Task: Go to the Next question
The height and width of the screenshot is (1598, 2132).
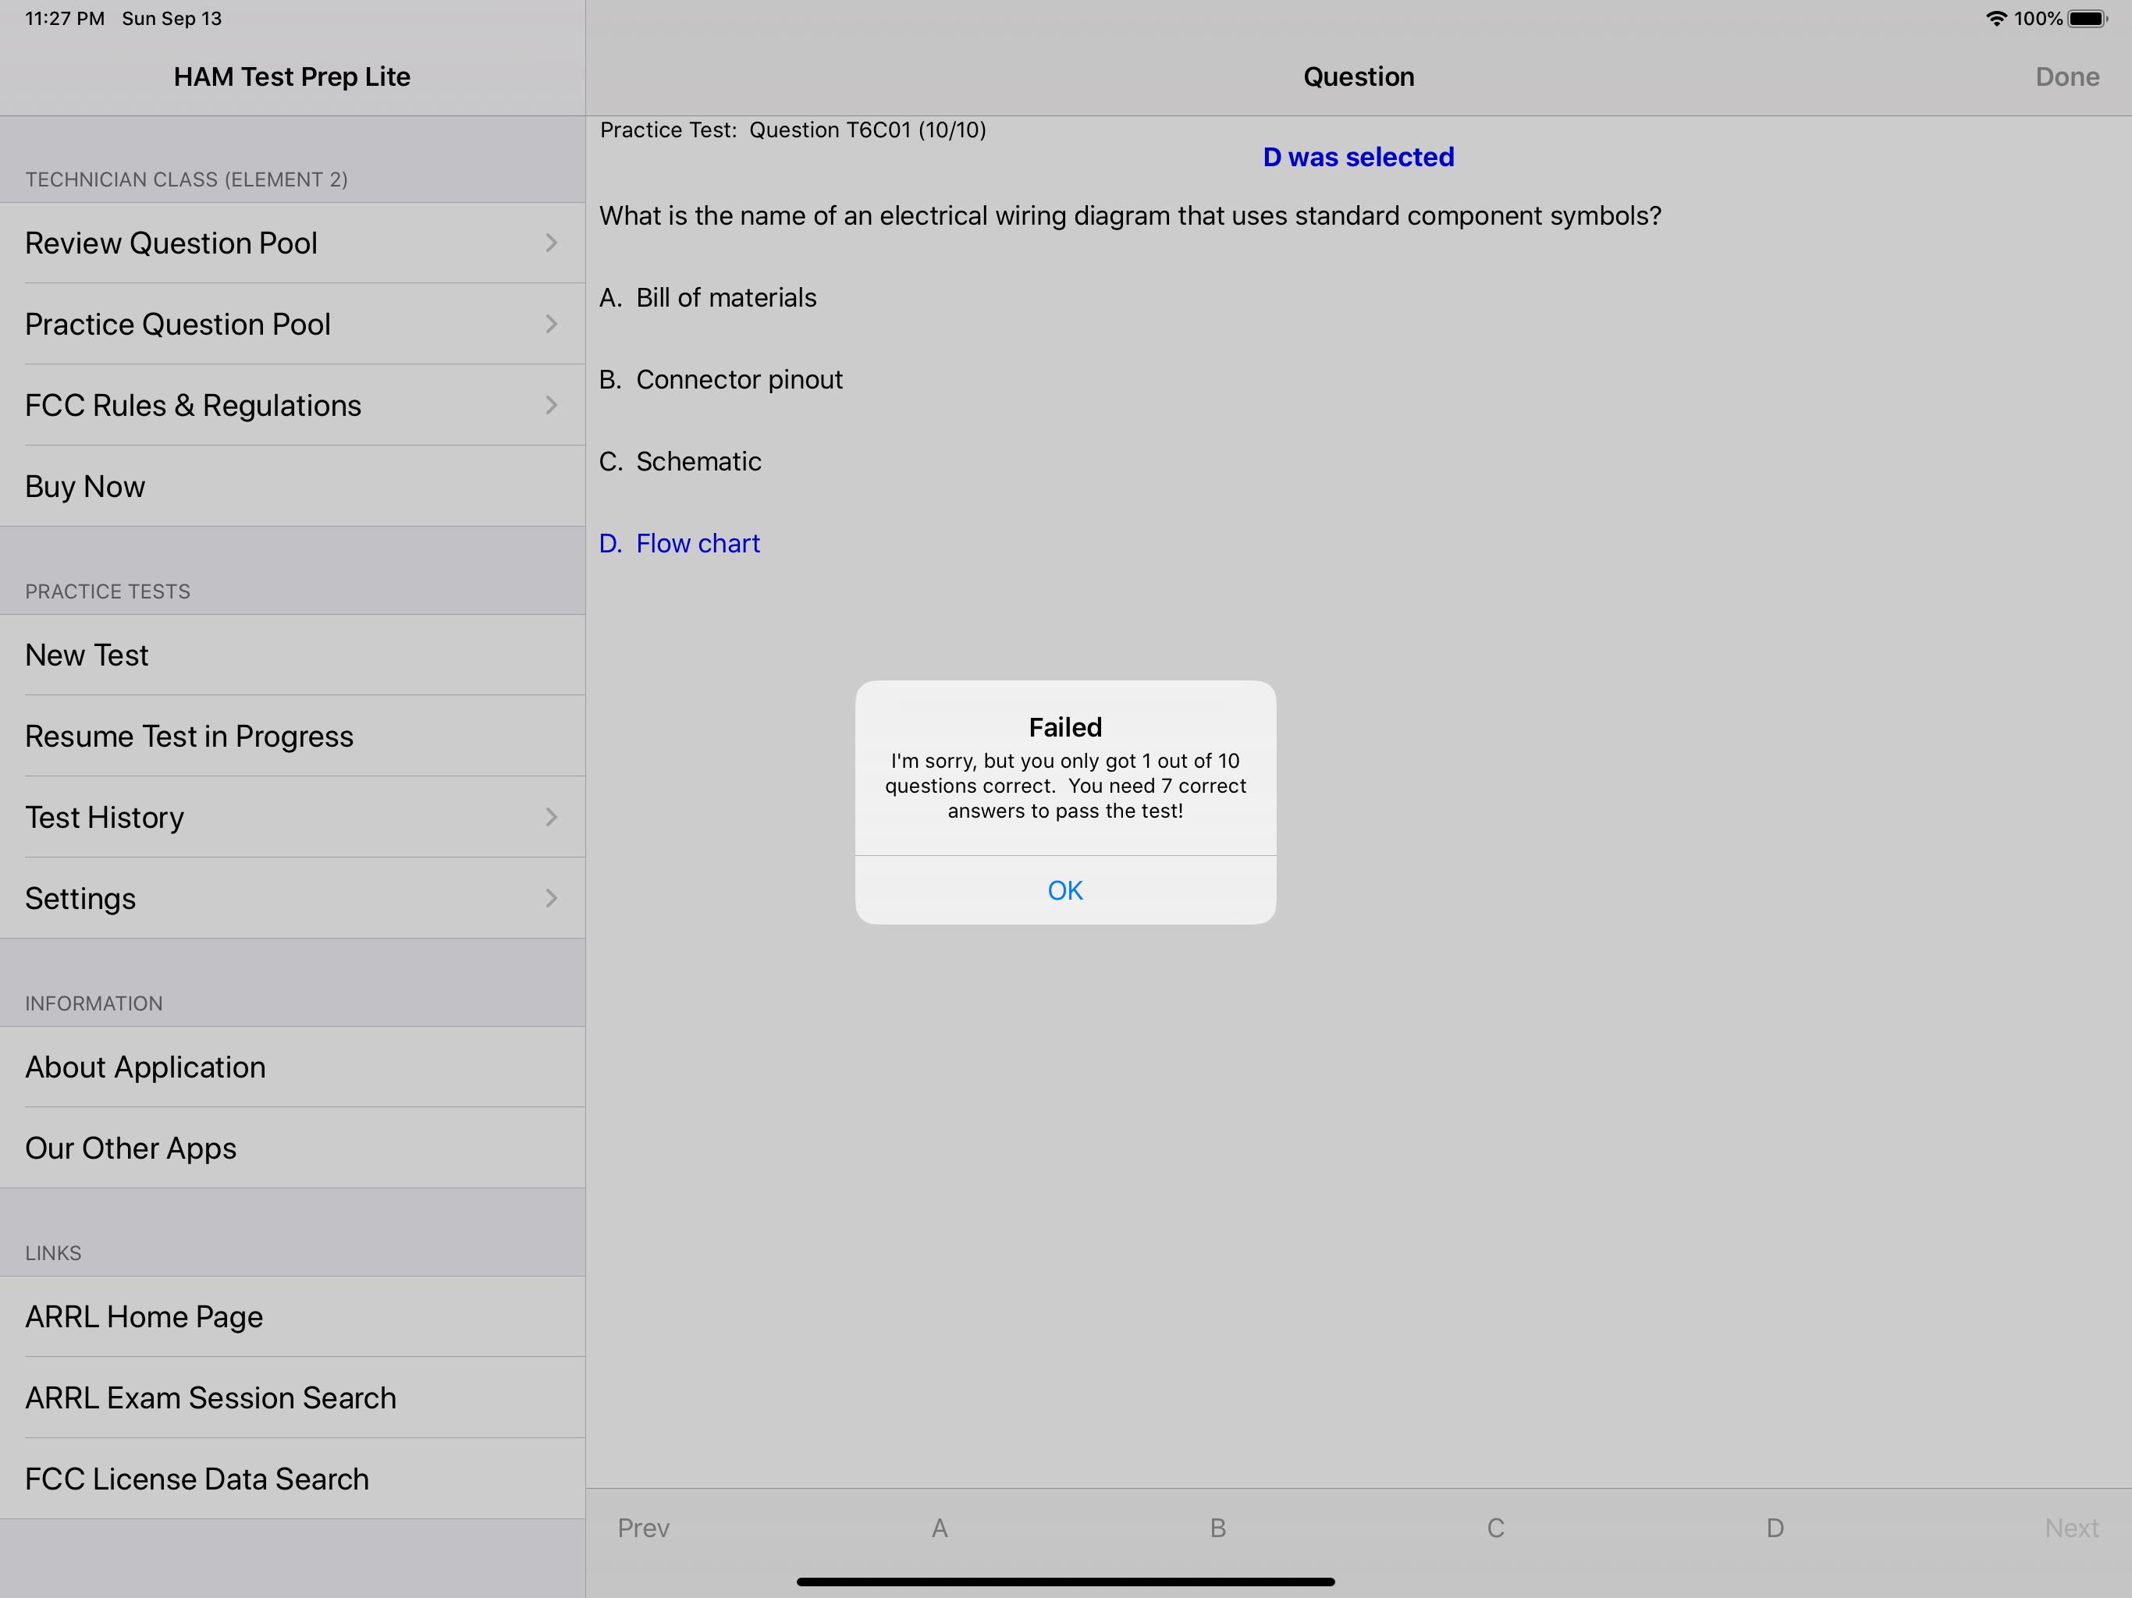Action: point(2070,1528)
